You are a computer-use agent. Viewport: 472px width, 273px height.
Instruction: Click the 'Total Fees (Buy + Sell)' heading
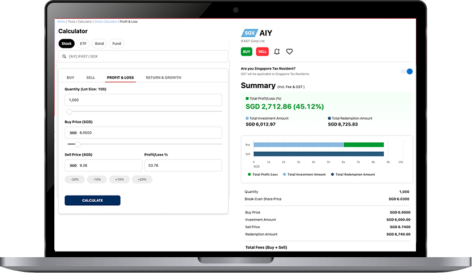[x=266, y=248]
